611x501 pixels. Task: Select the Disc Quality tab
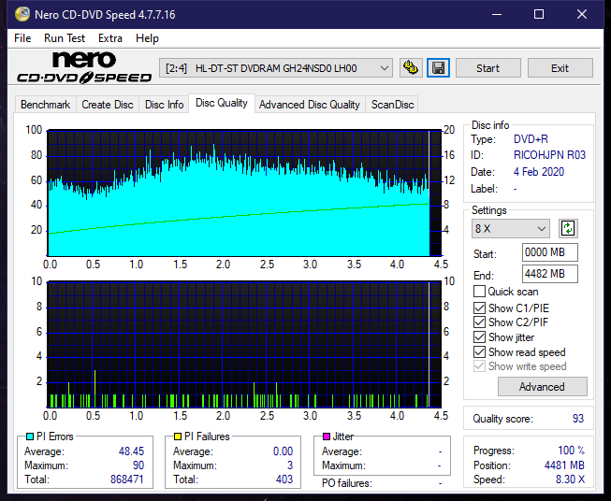click(x=222, y=103)
